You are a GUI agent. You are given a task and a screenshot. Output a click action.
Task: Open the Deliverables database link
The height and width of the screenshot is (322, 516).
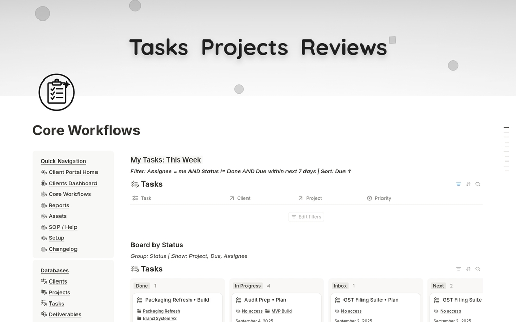pos(65,314)
